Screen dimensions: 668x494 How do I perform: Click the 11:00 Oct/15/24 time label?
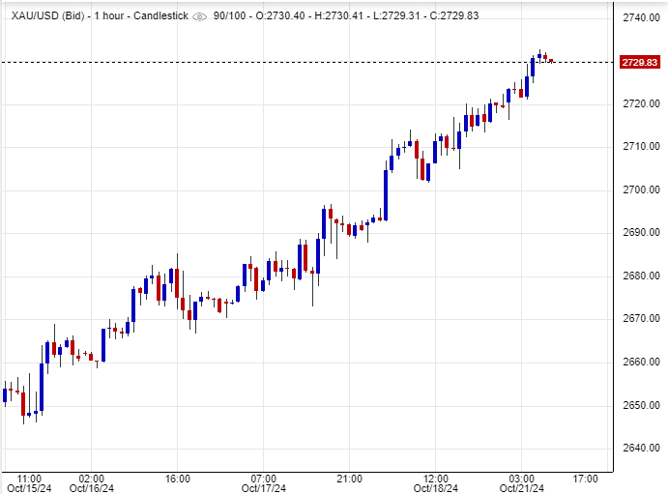29,483
